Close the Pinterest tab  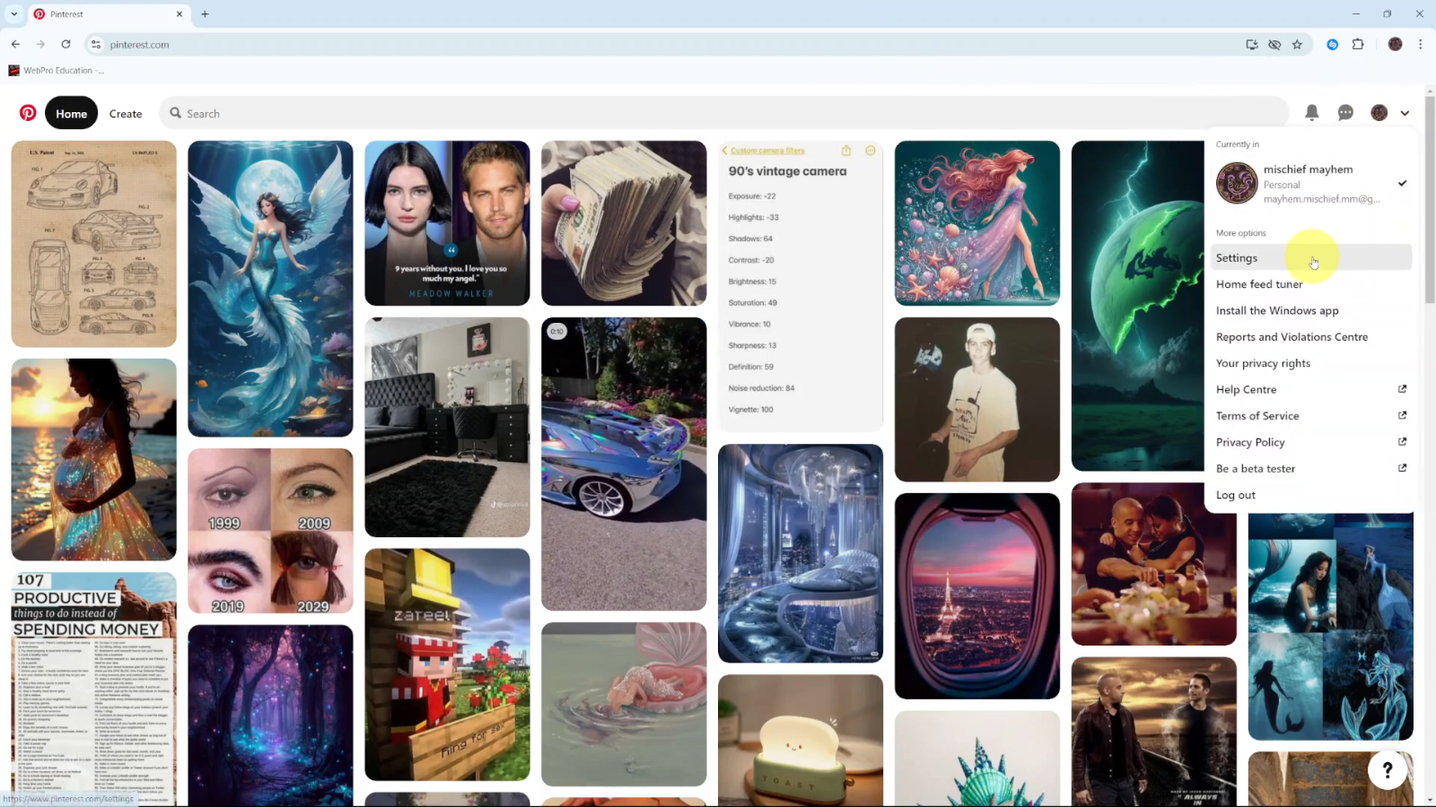179,14
